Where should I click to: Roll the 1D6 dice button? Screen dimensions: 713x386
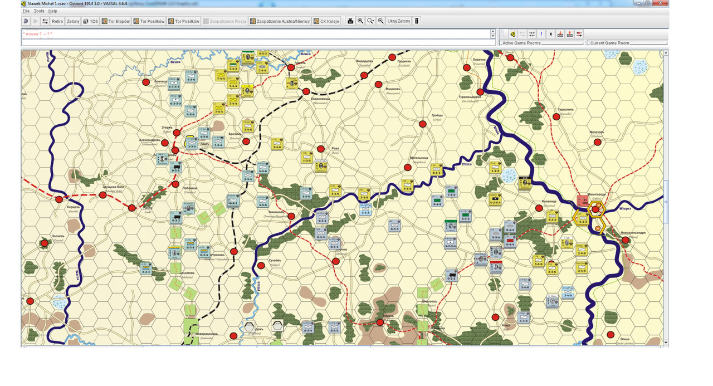click(x=90, y=21)
